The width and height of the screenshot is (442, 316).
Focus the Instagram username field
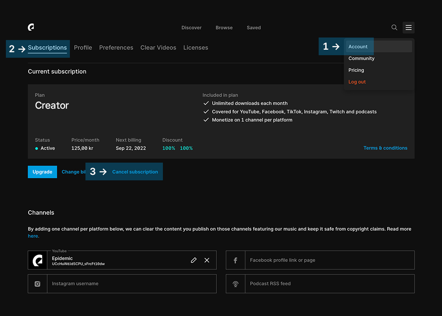pos(132,284)
